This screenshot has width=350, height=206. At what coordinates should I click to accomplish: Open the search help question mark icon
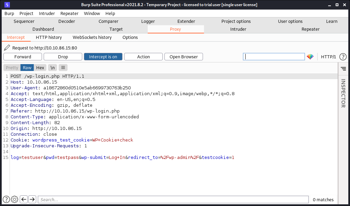[x=6, y=199]
